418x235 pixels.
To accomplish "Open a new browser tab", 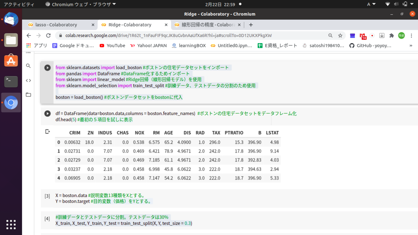I will click(251, 25).
